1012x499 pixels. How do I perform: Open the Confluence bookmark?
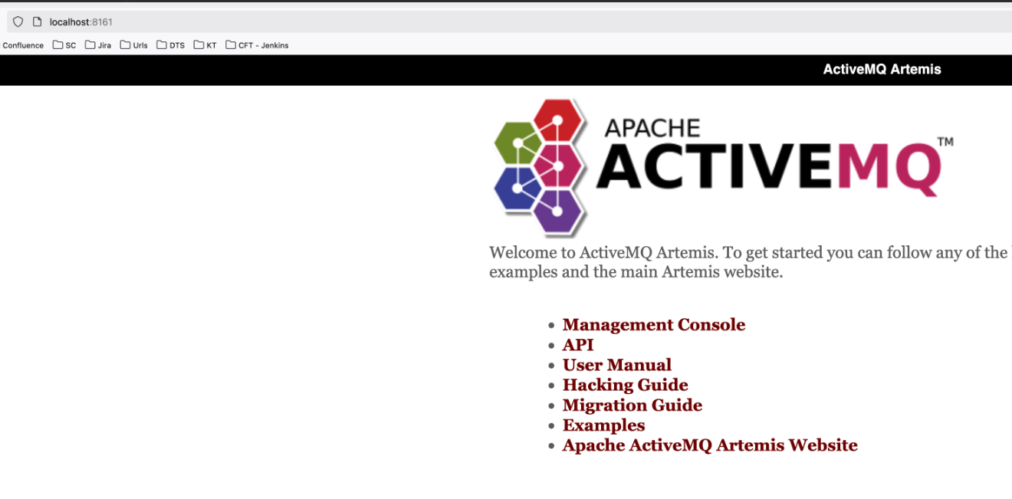click(x=23, y=45)
